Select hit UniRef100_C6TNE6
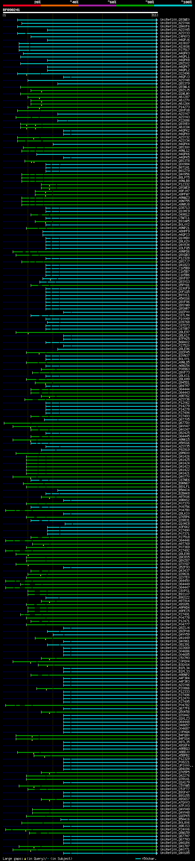195x861 pixels. tap(175, 480)
